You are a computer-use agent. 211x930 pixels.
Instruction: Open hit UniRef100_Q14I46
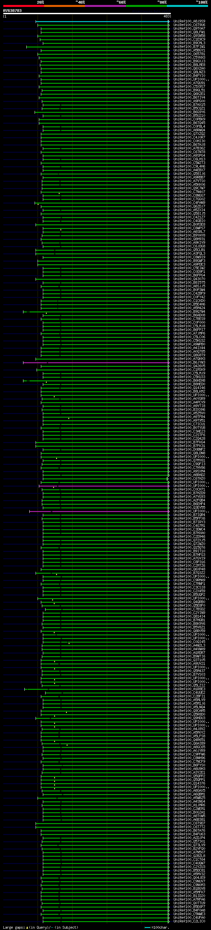click(189, 388)
